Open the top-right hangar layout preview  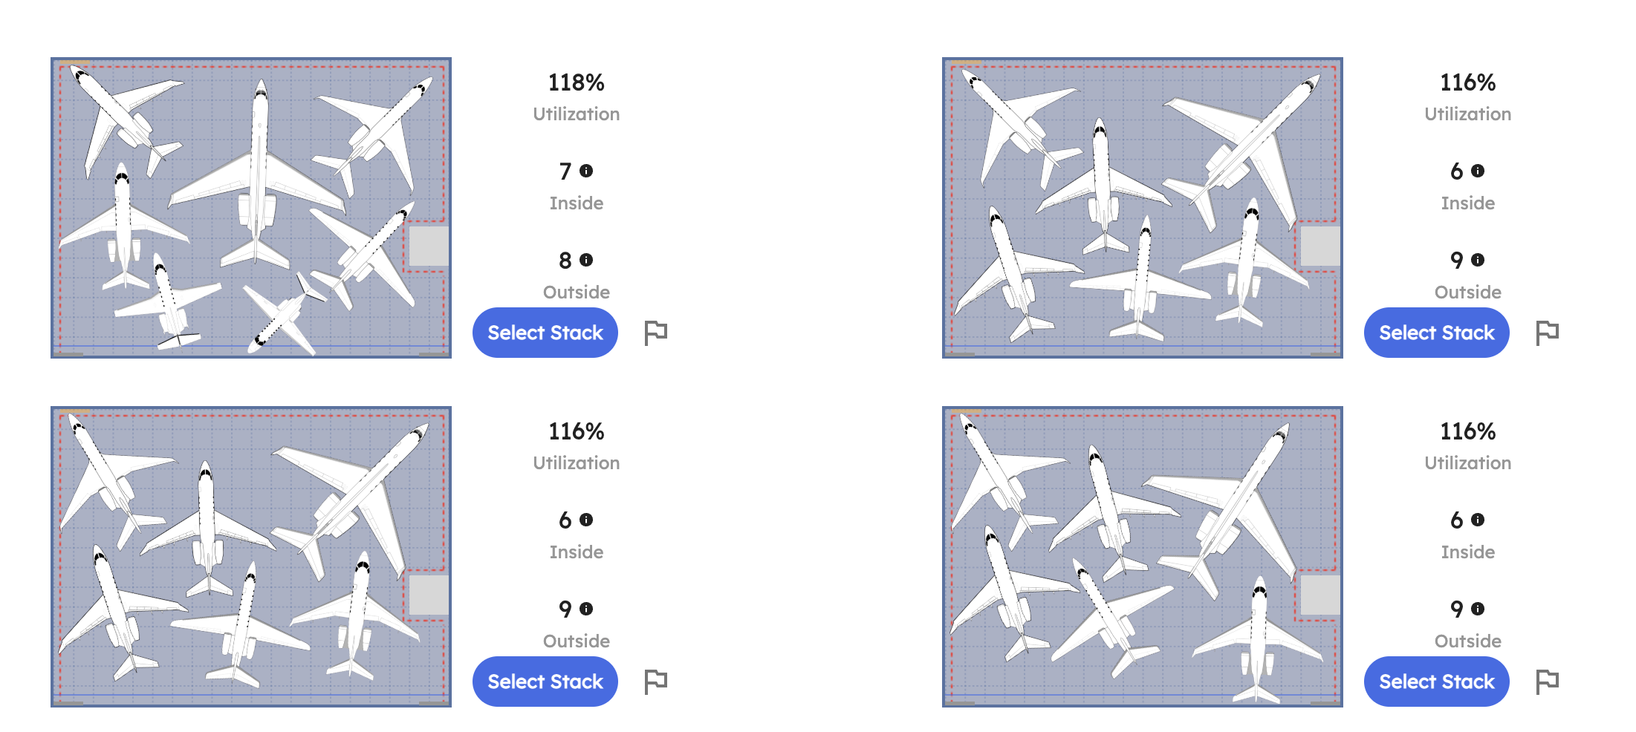1143,208
